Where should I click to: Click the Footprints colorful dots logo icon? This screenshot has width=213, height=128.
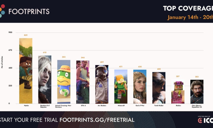[x=2, y=11]
